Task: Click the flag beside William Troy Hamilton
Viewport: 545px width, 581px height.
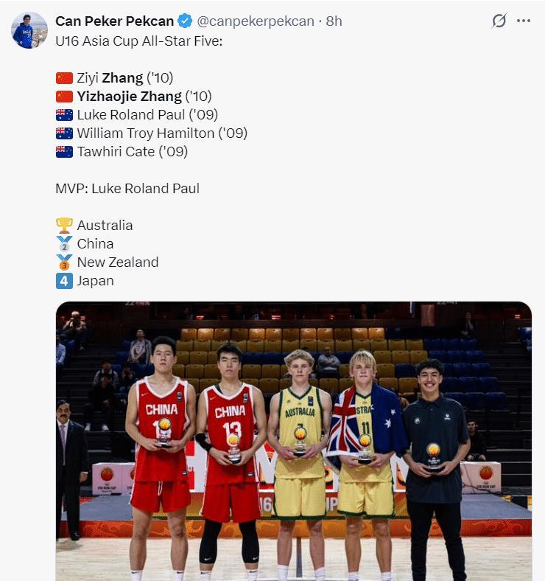Action: tap(64, 133)
